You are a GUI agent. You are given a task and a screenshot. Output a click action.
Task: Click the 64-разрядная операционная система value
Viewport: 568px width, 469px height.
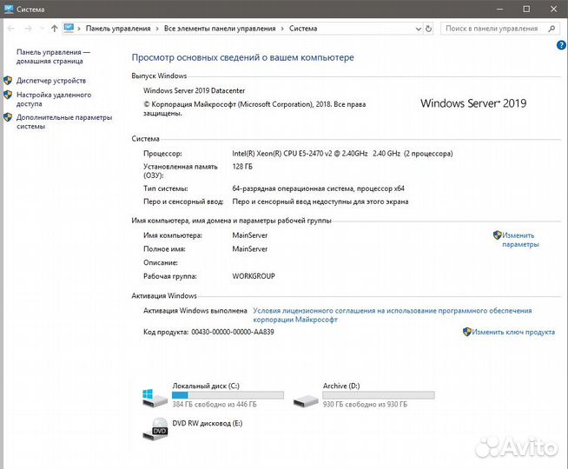click(318, 188)
